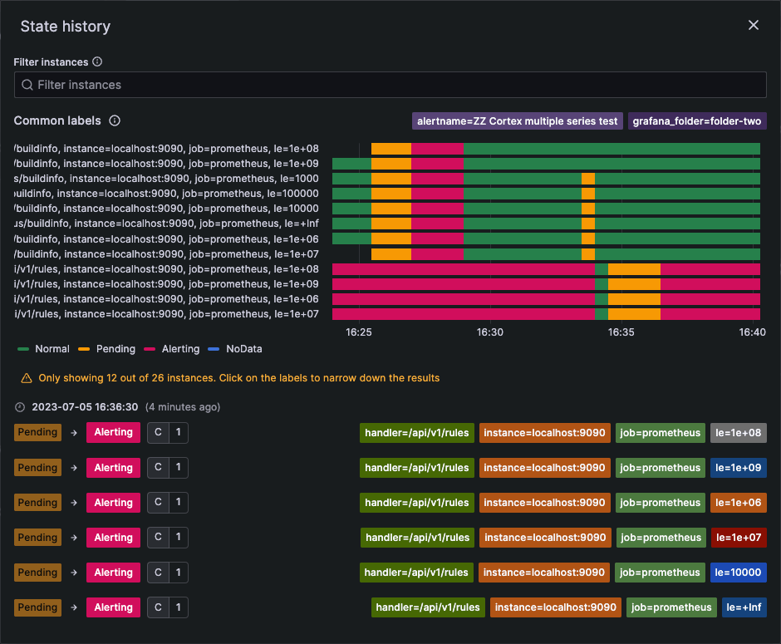Image resolution: width=781 pixels, height=644 pixels.
Task: Click the grafana_folder=folder-two common label
Action: [697, 120]
